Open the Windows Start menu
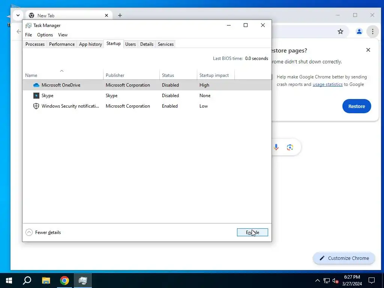 [9, 280]
